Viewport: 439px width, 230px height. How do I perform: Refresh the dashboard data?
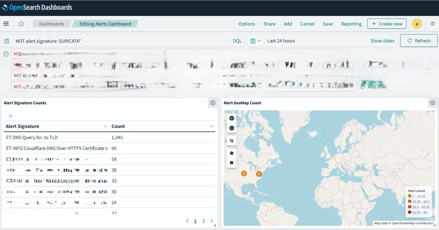(419, 41)
